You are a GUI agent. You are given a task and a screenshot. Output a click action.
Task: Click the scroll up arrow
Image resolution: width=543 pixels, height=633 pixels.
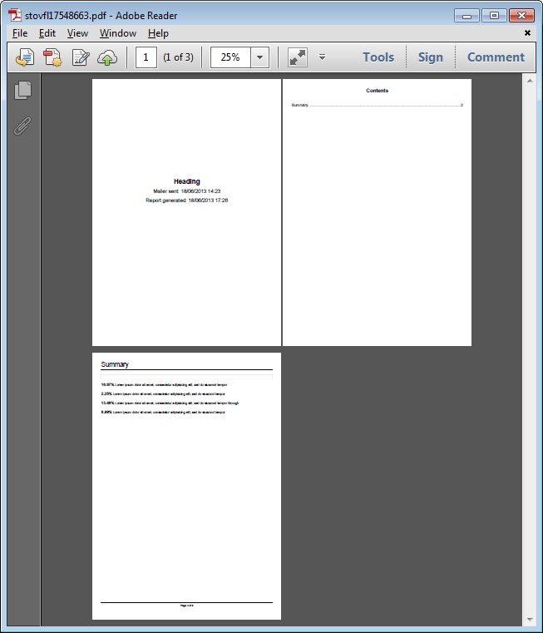pos(530,81)
